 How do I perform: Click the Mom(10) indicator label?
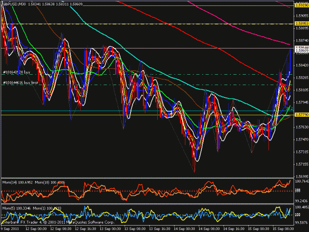(x=50, y=183)
